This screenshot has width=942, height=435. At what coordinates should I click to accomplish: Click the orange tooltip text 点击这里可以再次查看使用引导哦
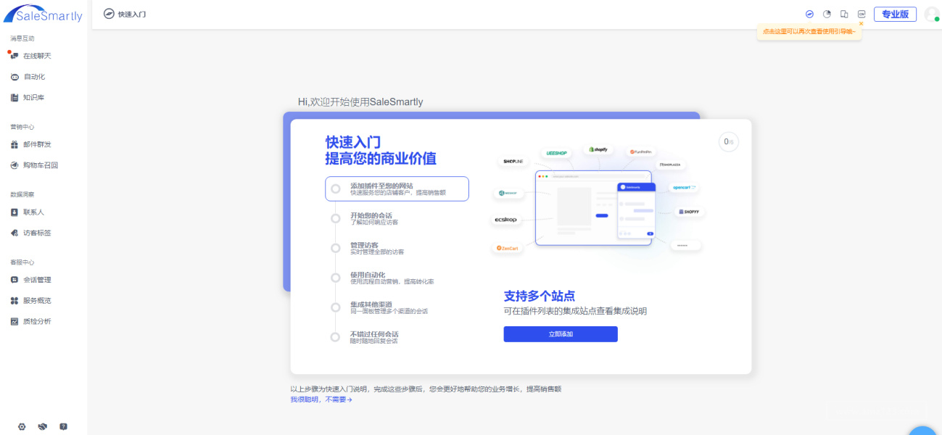coord(809,32)
